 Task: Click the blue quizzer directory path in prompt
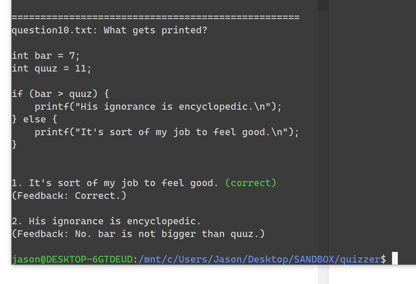(262, 259)
